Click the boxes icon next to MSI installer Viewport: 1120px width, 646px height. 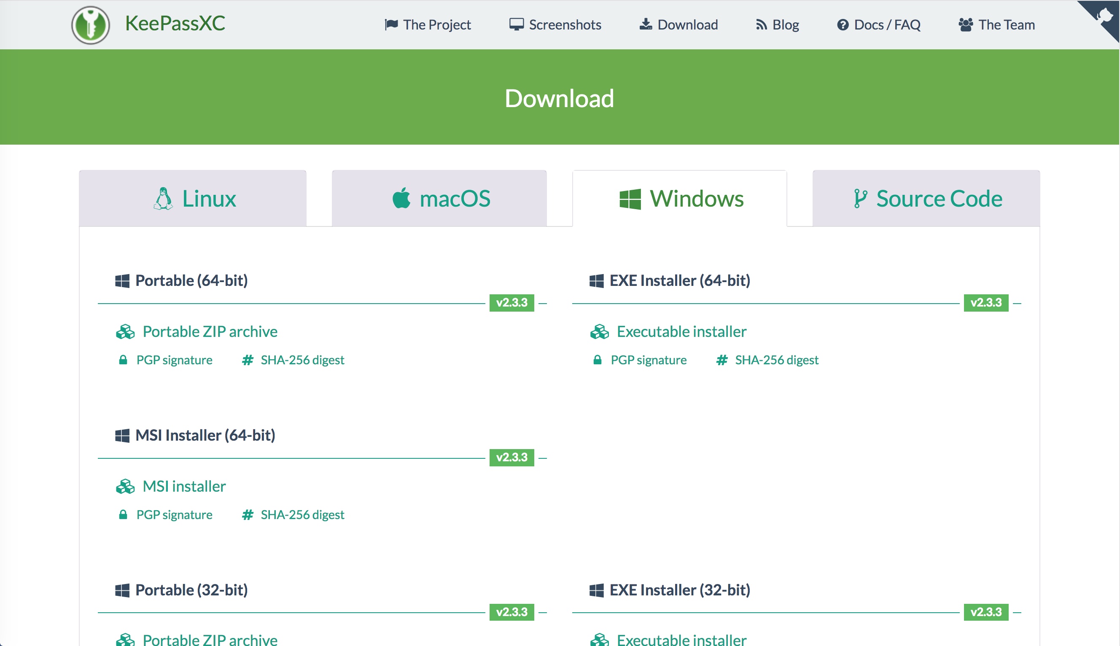(125, 486)
